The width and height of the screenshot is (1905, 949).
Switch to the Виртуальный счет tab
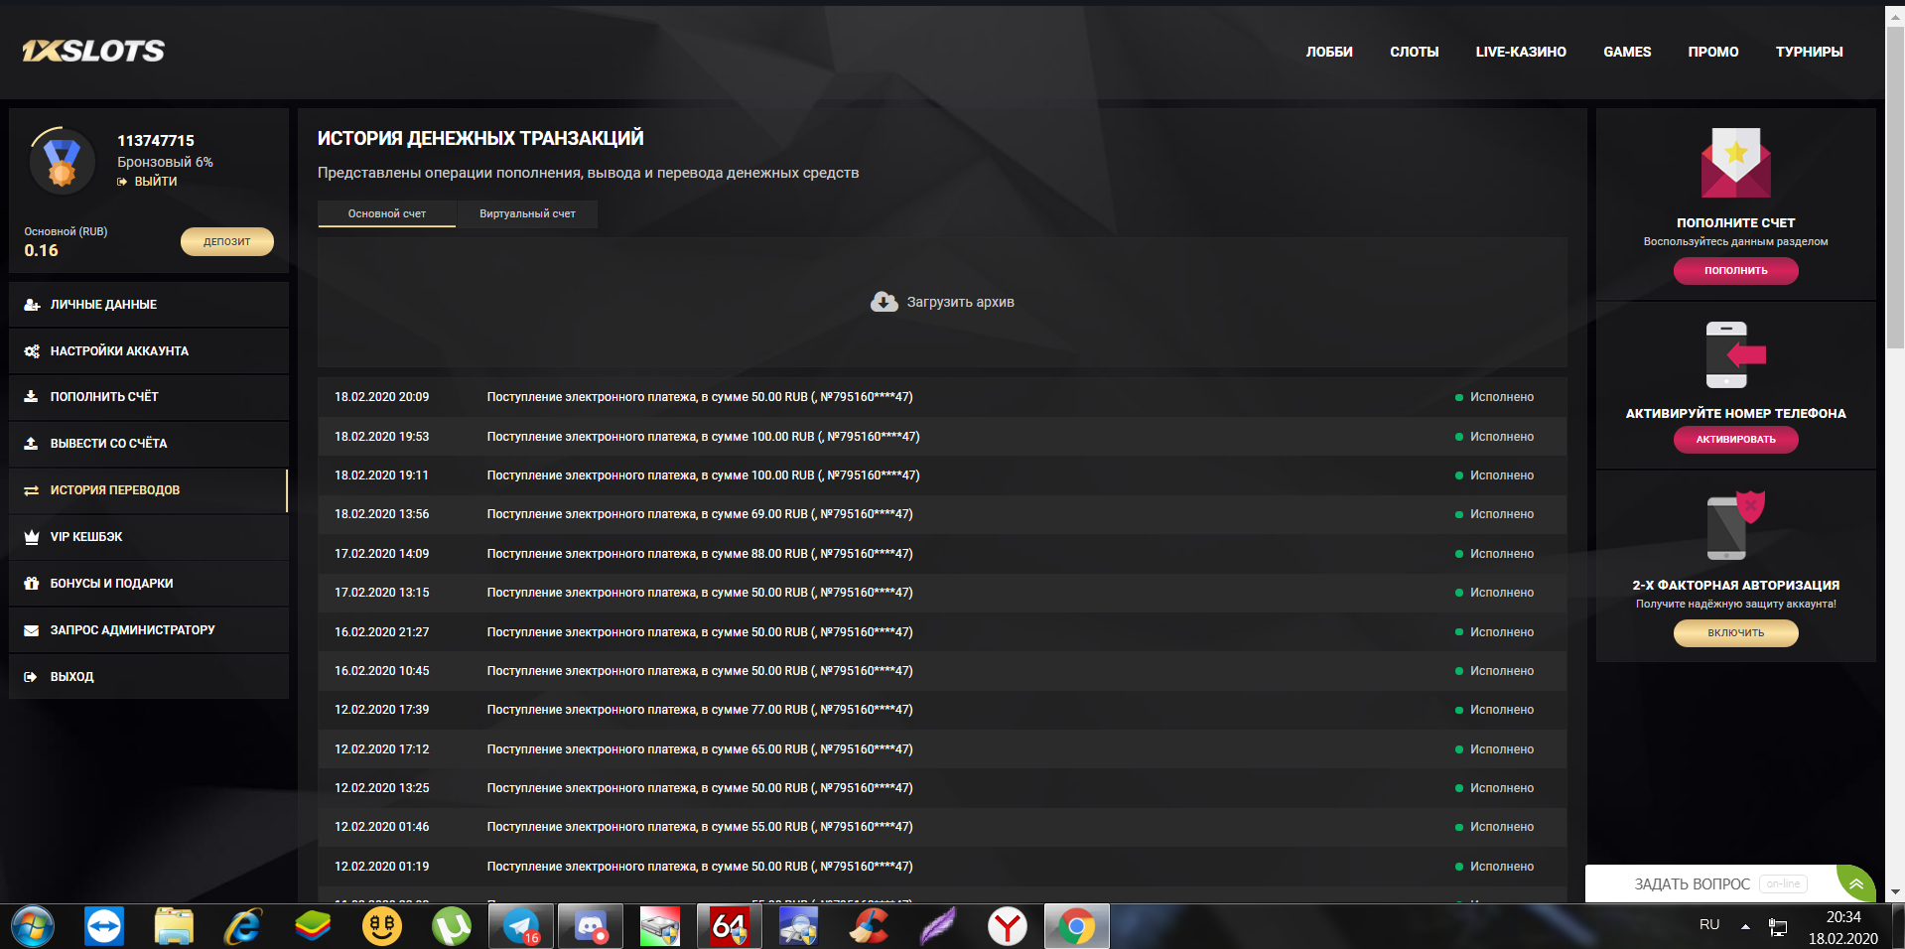click(527, 213)
